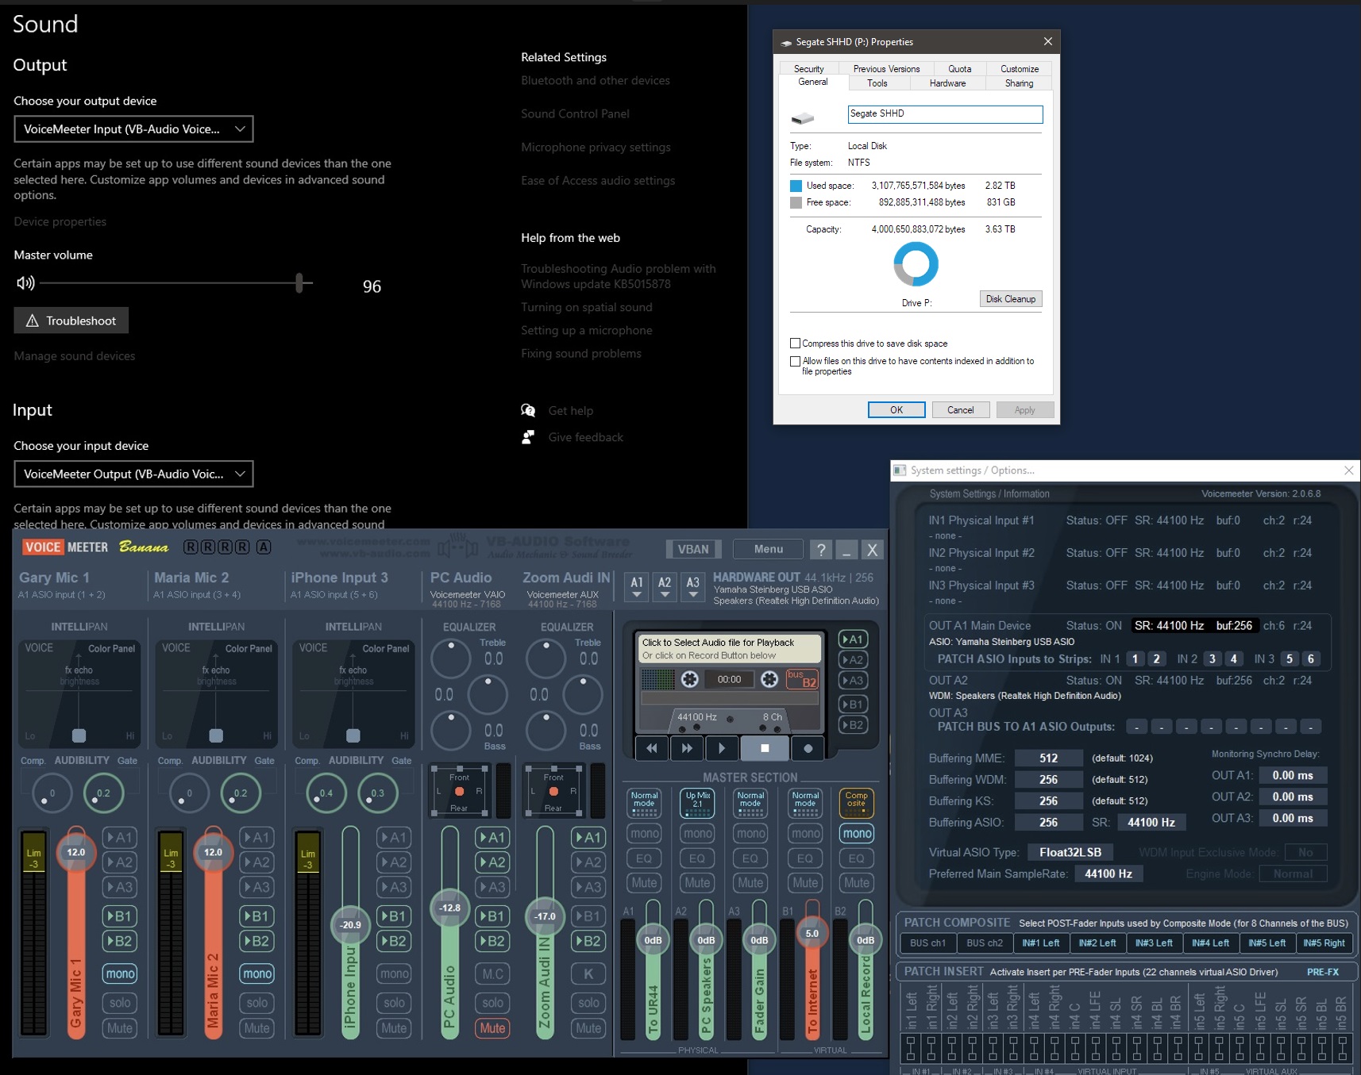Click the VBAN button in Voicemeeter

pyautogui.click(x=692, y=548)
